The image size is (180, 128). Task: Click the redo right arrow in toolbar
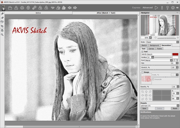[x=75, y=8]
